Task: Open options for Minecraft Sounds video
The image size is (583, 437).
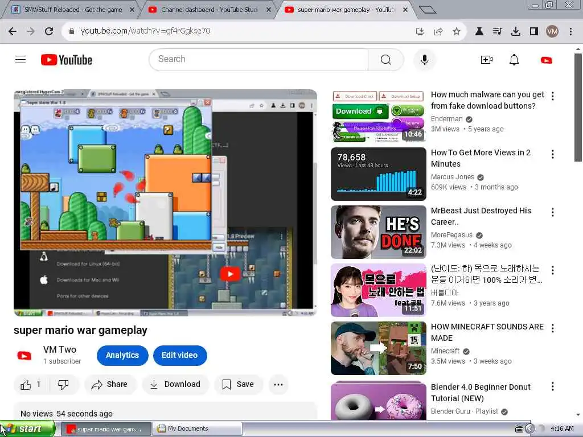Action: 553,328
